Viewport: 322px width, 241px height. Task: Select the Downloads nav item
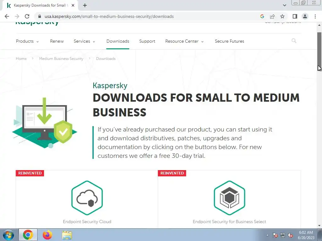118,41
